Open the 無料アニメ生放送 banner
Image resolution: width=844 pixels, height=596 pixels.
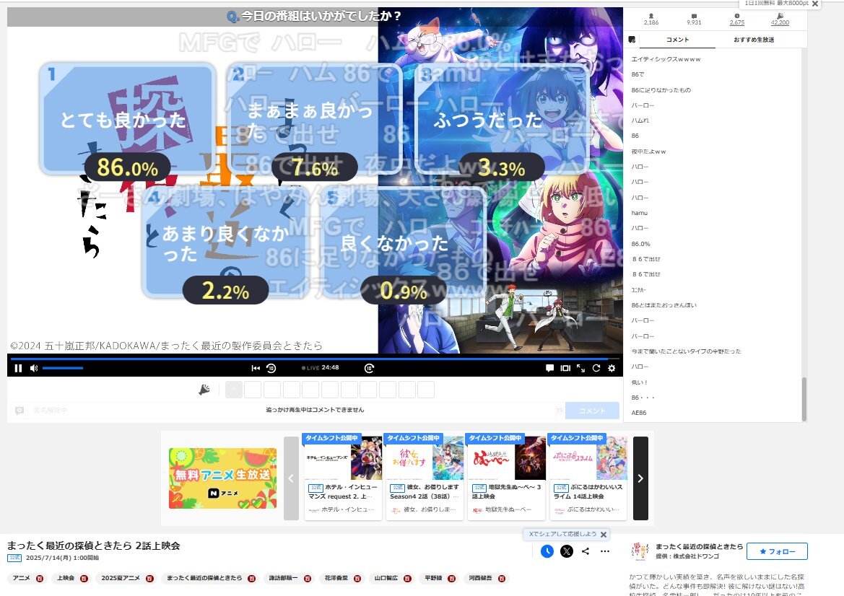coord(223,478)
